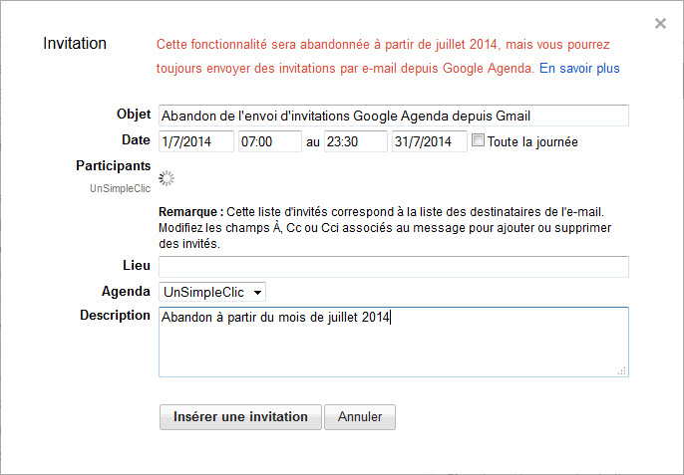Cancel with the Annuler button
The height and width of the screenshot is (475, 684).
coord(360,417)
